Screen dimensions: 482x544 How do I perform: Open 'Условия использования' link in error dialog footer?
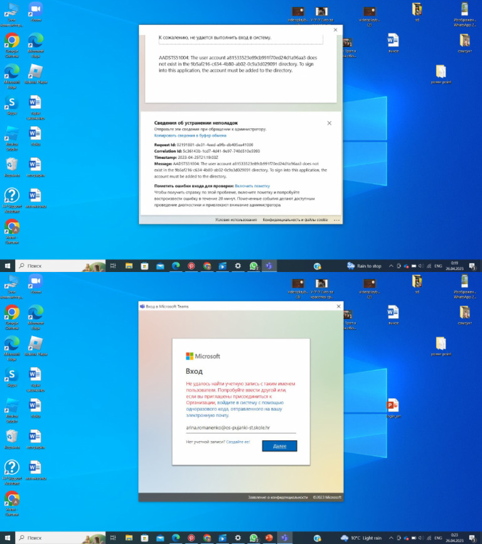(236, 220)
